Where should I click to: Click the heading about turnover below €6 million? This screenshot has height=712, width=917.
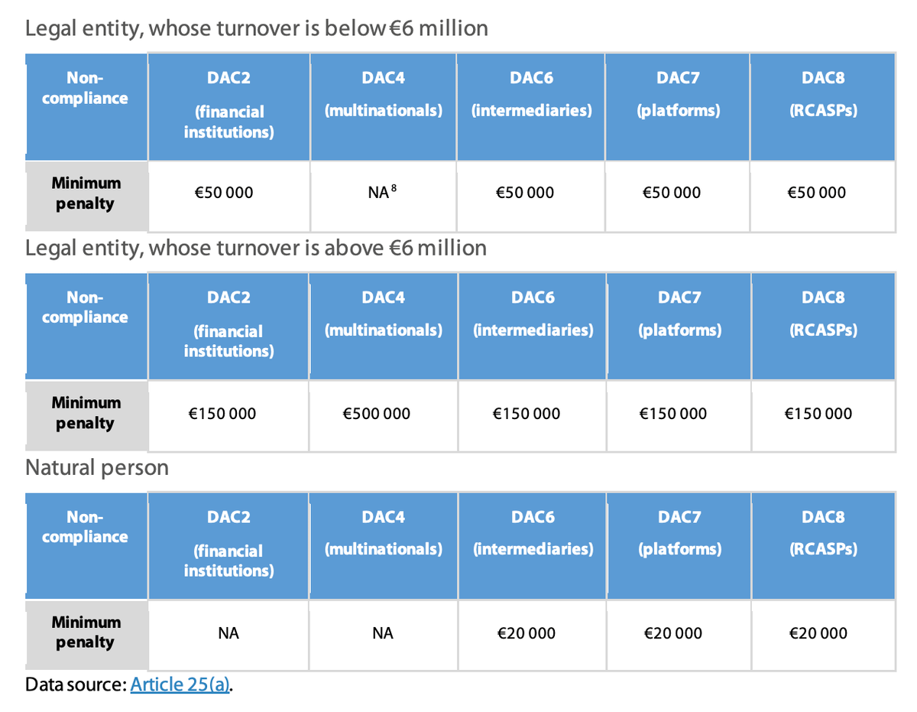click(x=257, y=29)
